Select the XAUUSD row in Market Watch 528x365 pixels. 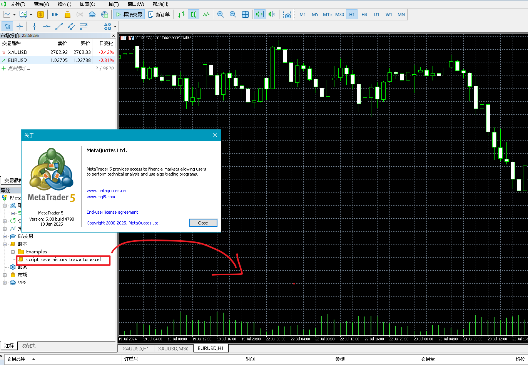pyautogui.click(x=58, y=52)
